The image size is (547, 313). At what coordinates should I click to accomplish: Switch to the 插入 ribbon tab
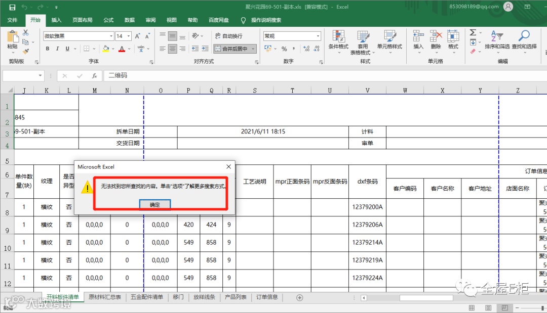56,20
